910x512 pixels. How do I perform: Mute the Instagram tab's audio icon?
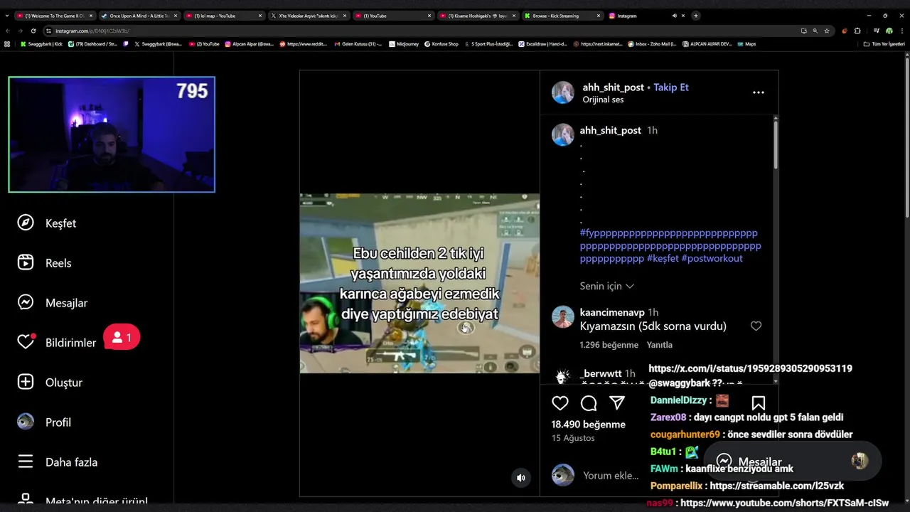coord(675,16)
